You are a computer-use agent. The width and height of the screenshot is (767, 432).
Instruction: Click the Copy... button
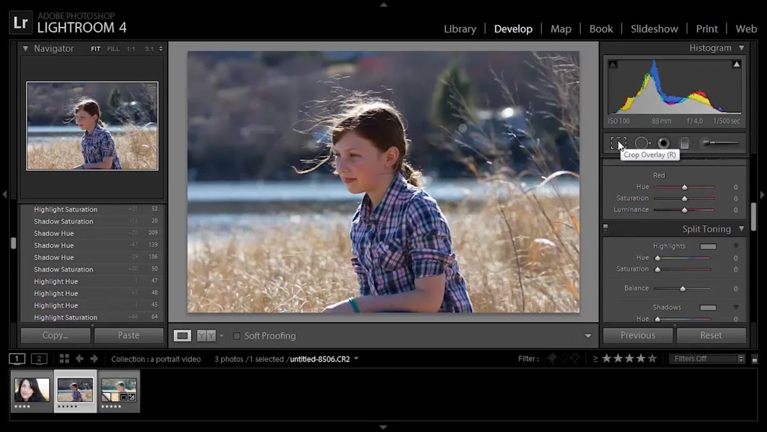(x=56, y=336)
